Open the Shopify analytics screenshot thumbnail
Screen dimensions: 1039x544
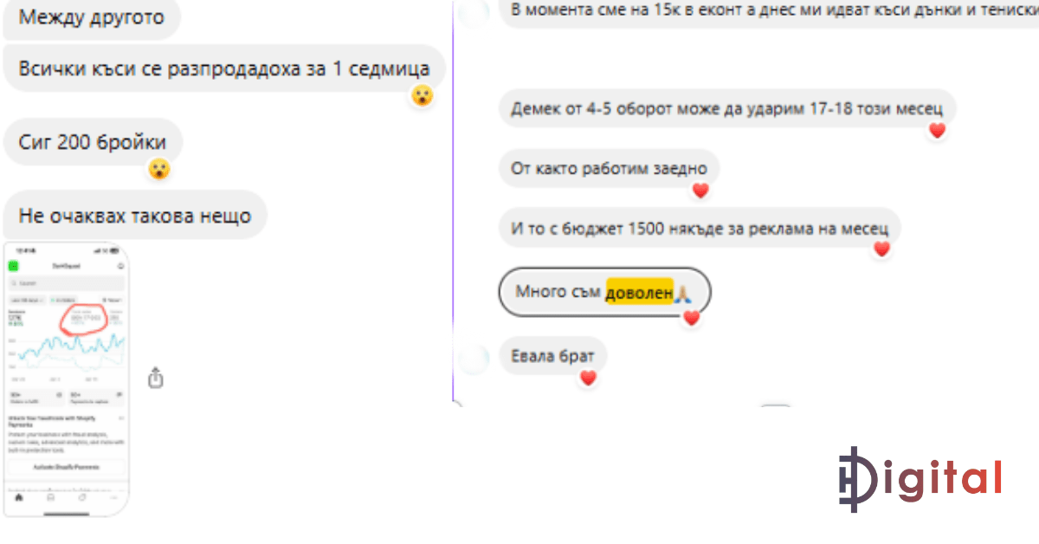pyautogui.click(x=66, y=379)
